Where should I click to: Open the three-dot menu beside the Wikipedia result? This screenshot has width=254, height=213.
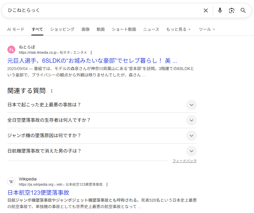pos(107,185)
